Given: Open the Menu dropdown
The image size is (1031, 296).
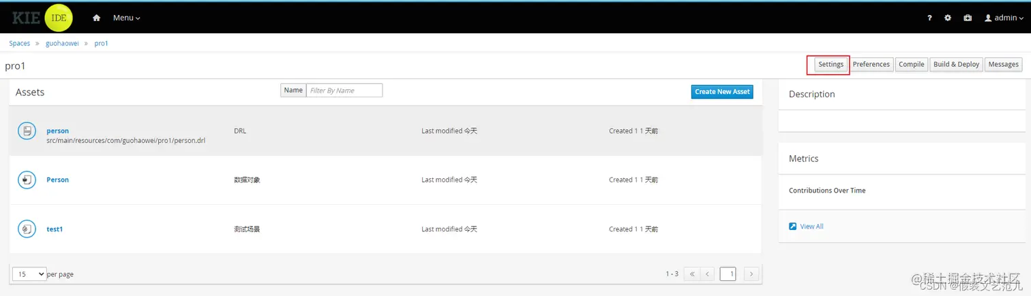Looking at the screenshot, I should [x=127, y=18].
